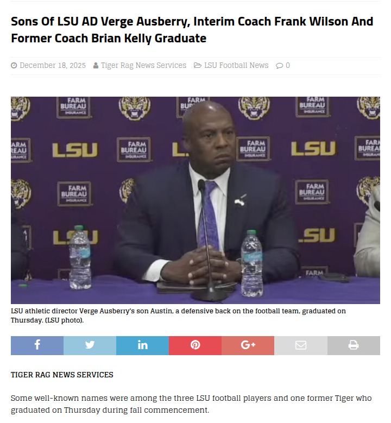The width and height of the screenshot is (391, 423).
Task: Click the comment count number 0
Action: 288,66
